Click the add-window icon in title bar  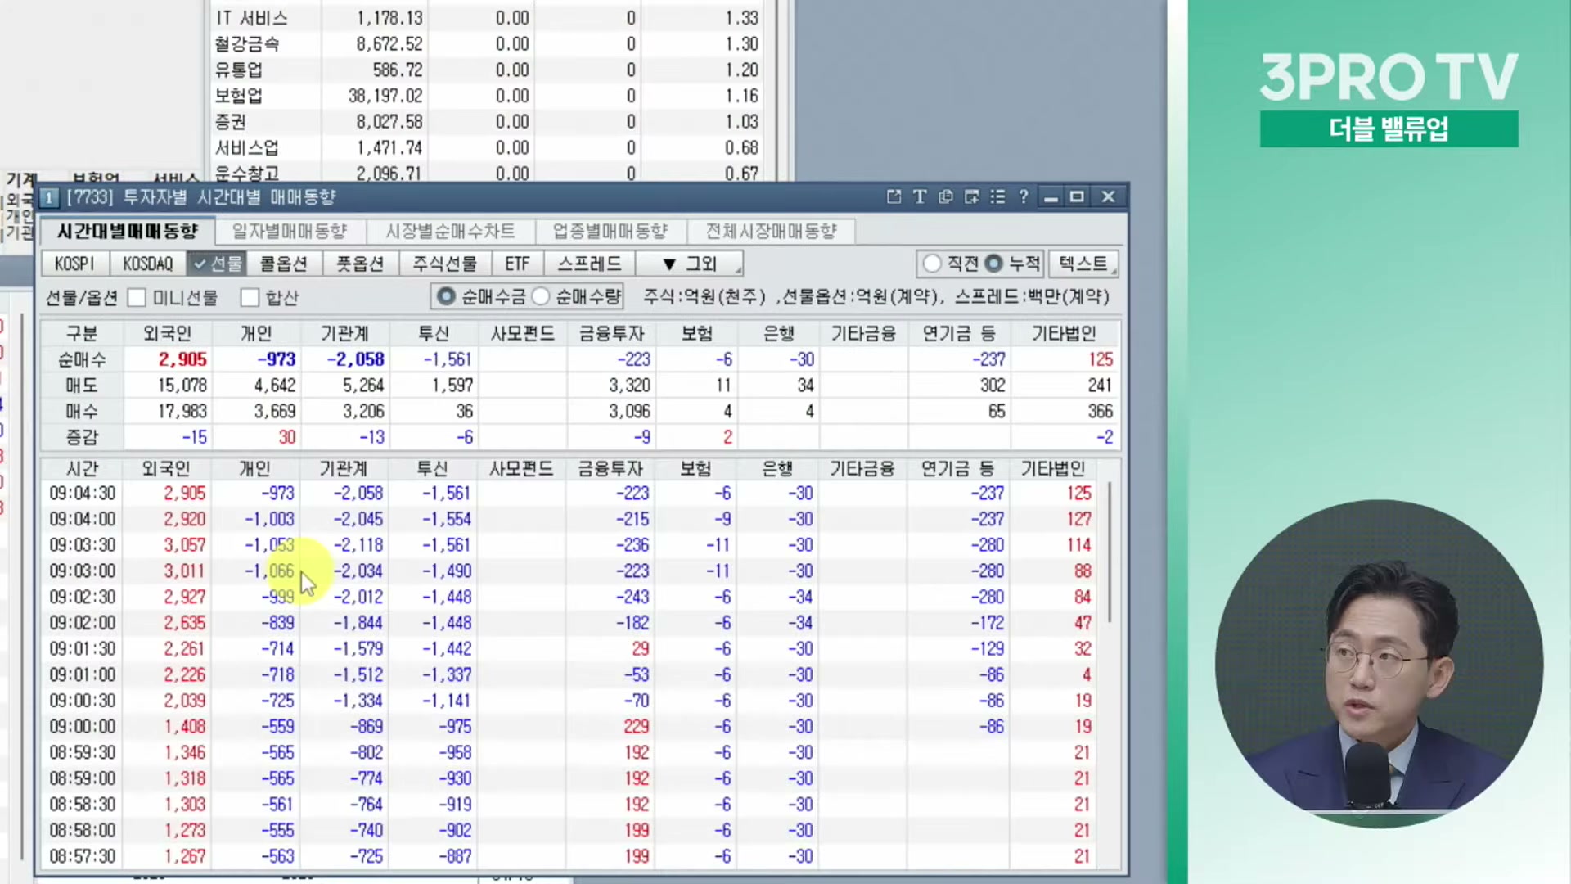pos(972,197)
